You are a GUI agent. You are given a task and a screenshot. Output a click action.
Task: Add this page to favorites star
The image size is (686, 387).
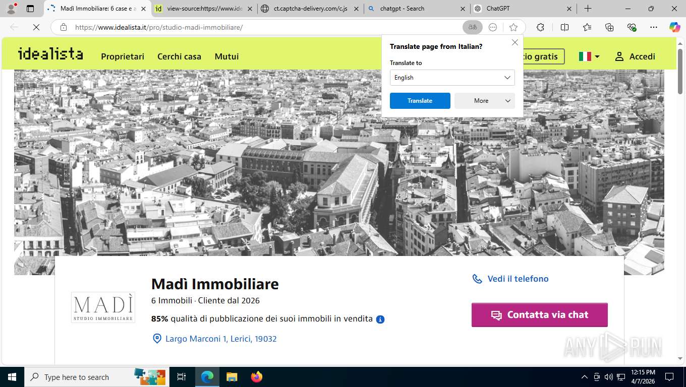513,27
